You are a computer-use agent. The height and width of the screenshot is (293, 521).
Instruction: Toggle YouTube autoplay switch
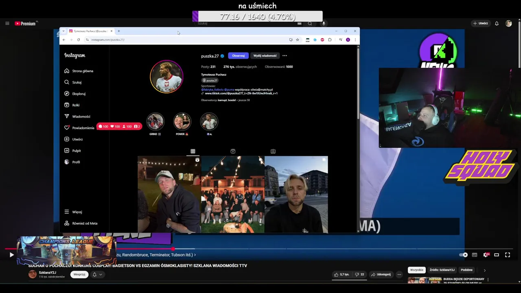click(464, 255)
